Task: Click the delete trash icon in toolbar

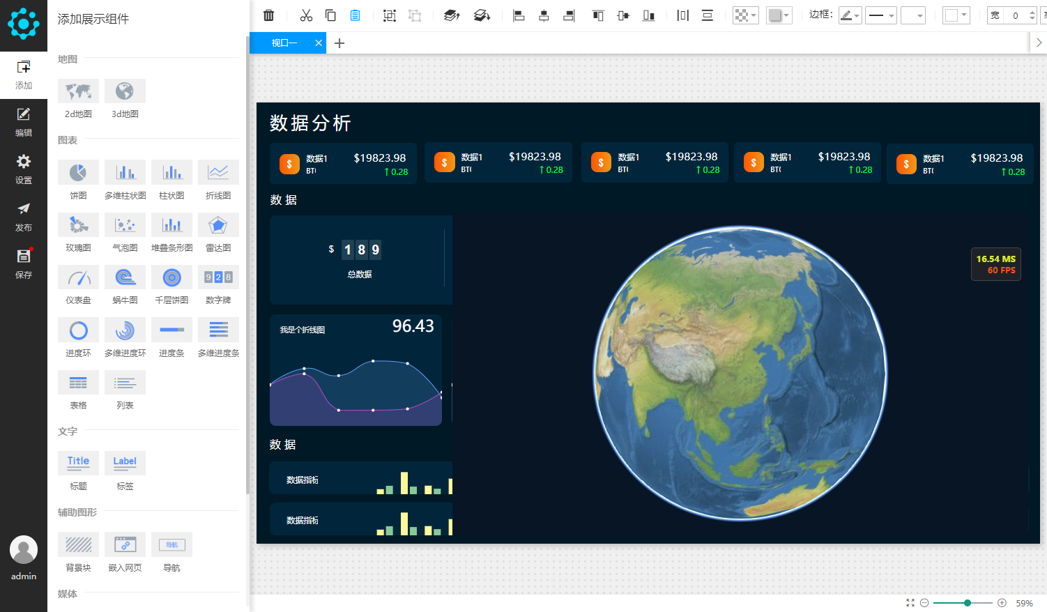Action: [269, 15]
